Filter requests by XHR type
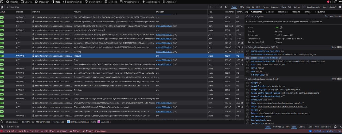This screenshot has width=342, height=134. [258, 7]
